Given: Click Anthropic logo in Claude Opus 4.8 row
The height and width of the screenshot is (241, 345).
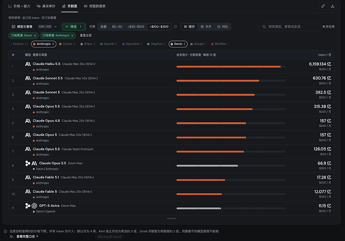Looking at the screenshot, I should click(x=27, y=121).
